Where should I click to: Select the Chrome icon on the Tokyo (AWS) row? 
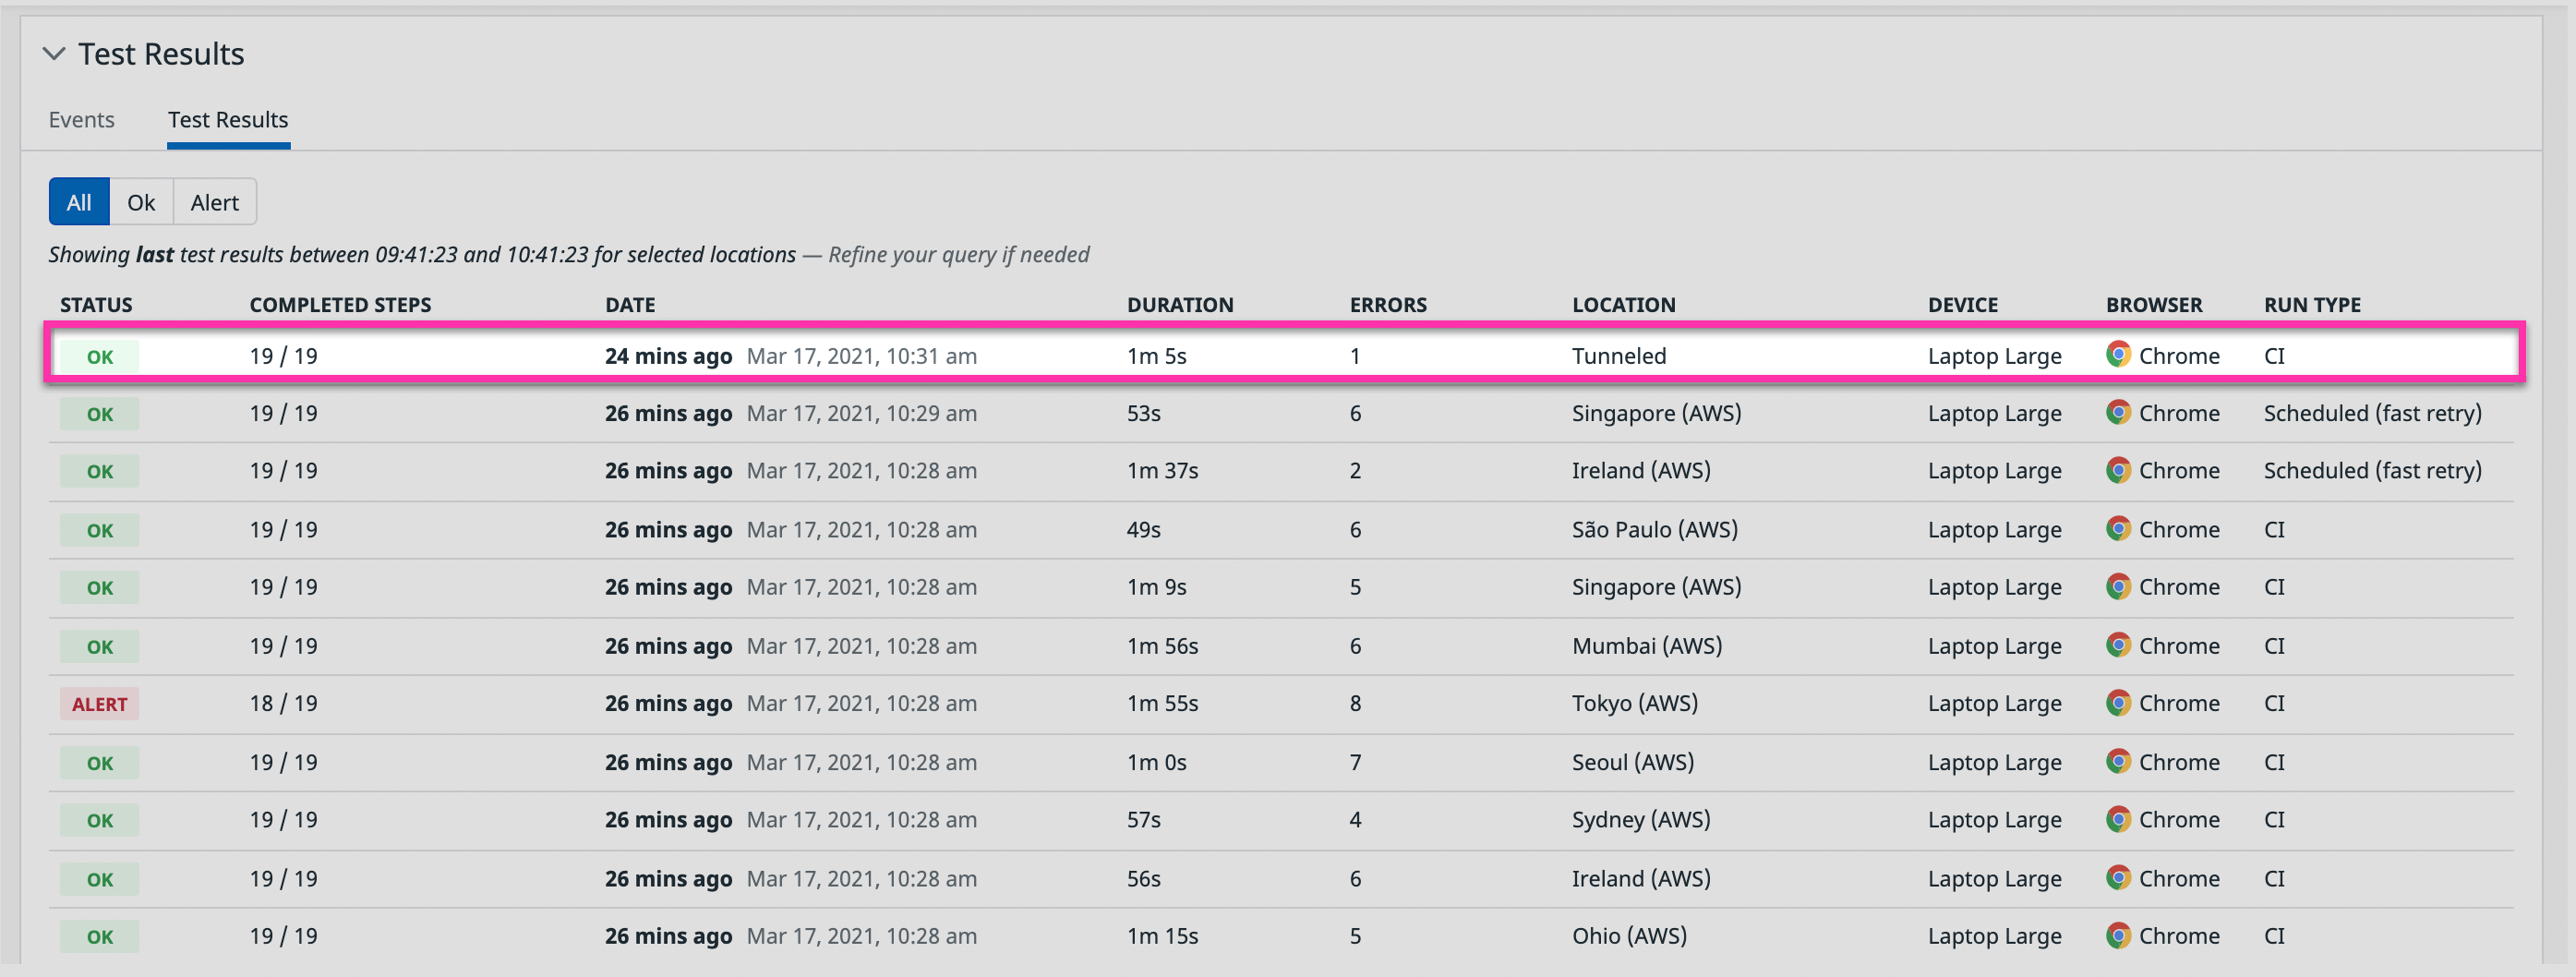(x=2118, y=703)
